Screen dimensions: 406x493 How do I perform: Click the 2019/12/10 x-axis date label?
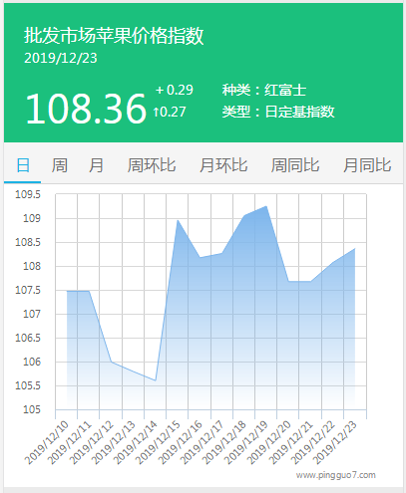tap(47, 442)
